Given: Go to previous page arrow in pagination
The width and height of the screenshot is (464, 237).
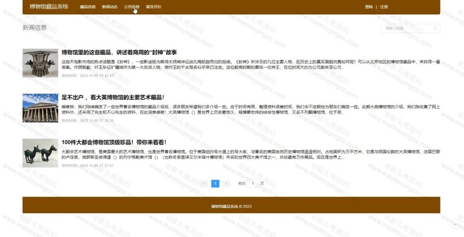Looking at the screenshot, I should pos(204,184).
